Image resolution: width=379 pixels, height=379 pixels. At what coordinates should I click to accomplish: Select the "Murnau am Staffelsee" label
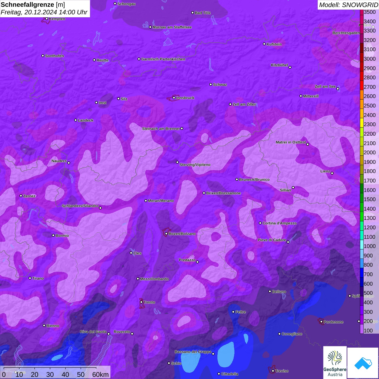click(x=172, y=27)
